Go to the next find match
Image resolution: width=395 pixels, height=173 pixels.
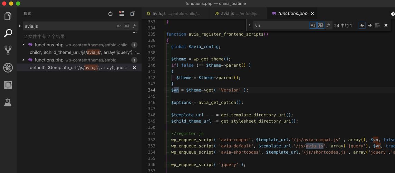[370, 25]
